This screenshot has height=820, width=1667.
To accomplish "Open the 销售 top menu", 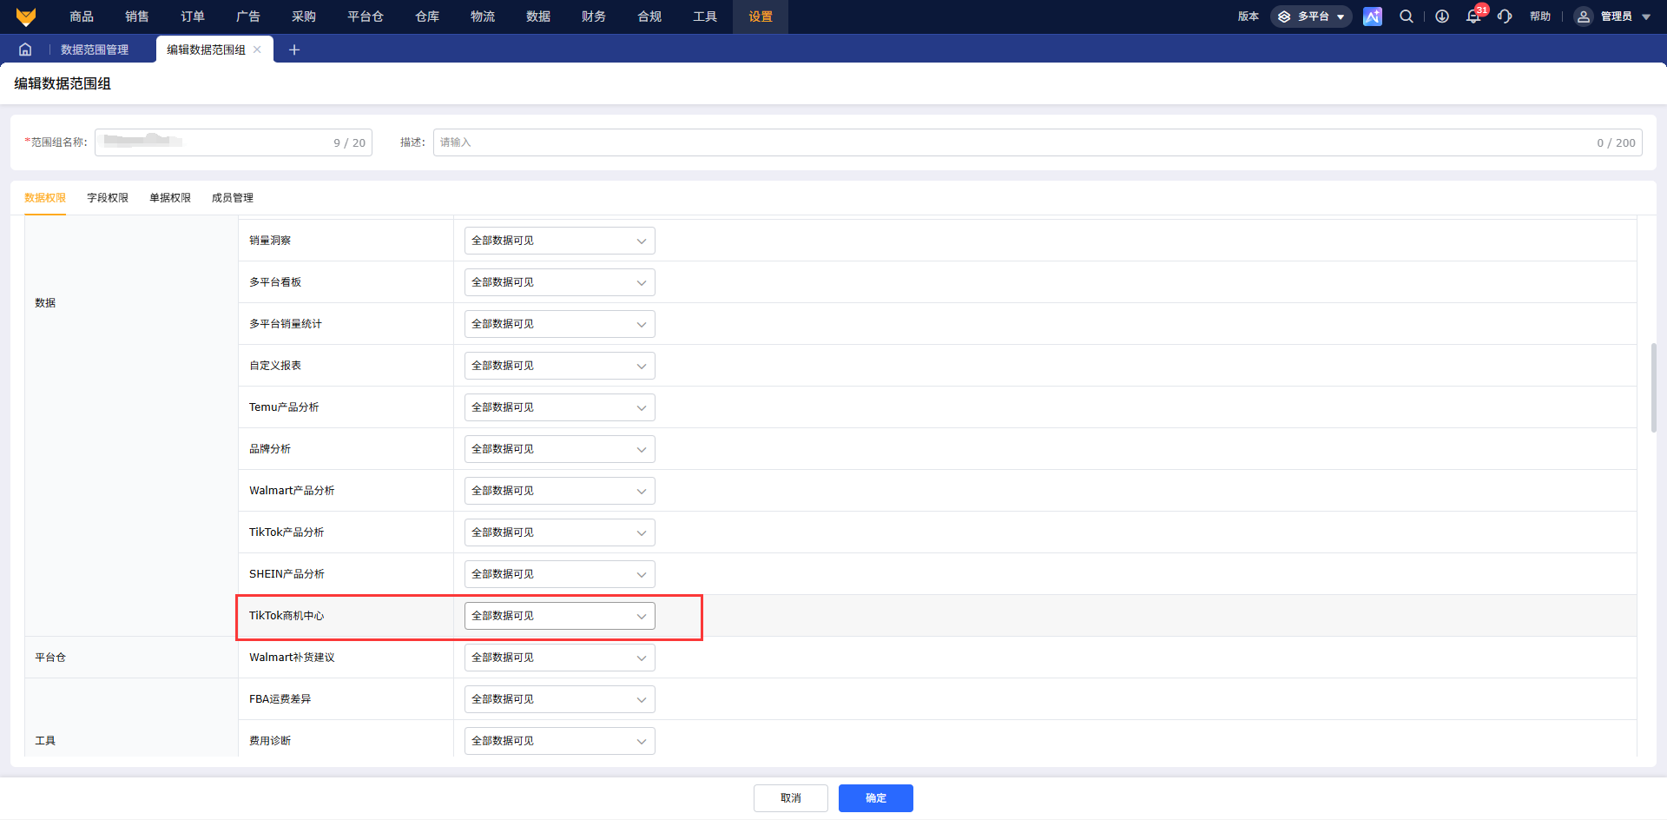I will 137,17.
